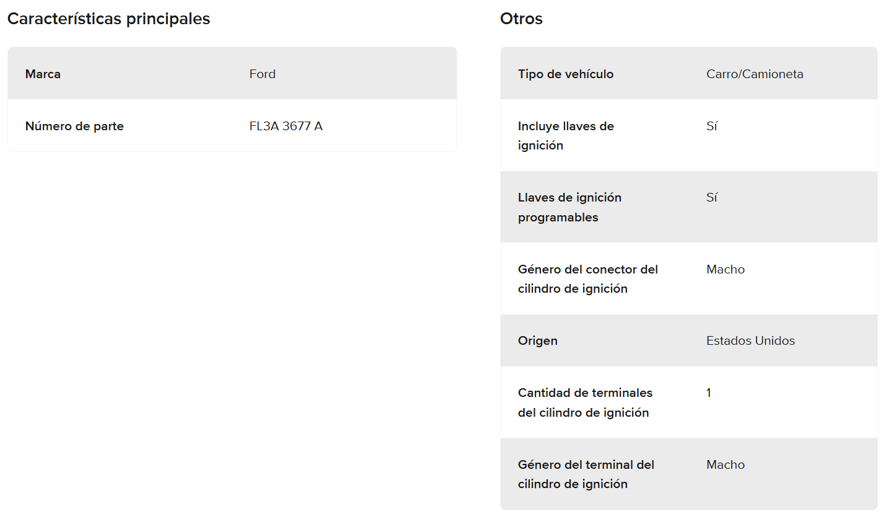Click value "1" for Cantidad de terminales
This screenshot has width=896, height=524.
pos(709,393)
